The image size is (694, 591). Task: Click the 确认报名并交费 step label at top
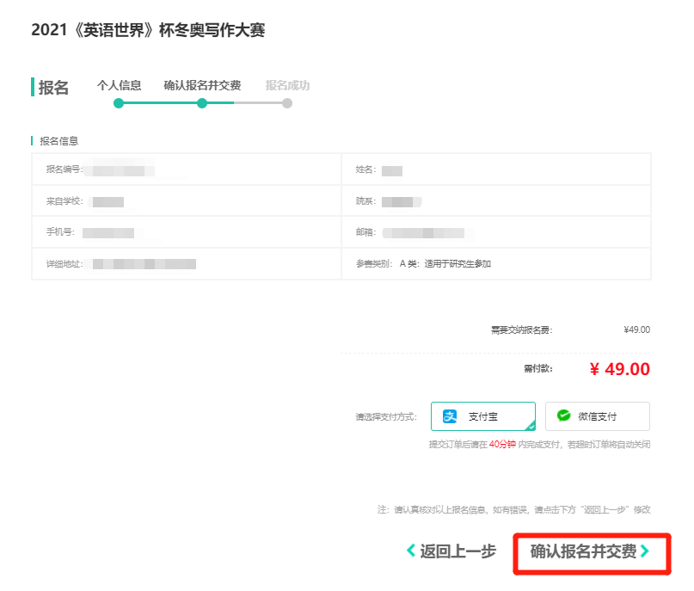pyautogui.click(x=202, y=85)
